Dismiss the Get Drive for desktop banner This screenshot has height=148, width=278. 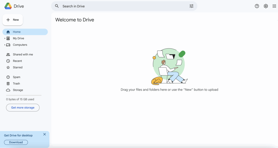pos(45,134)
